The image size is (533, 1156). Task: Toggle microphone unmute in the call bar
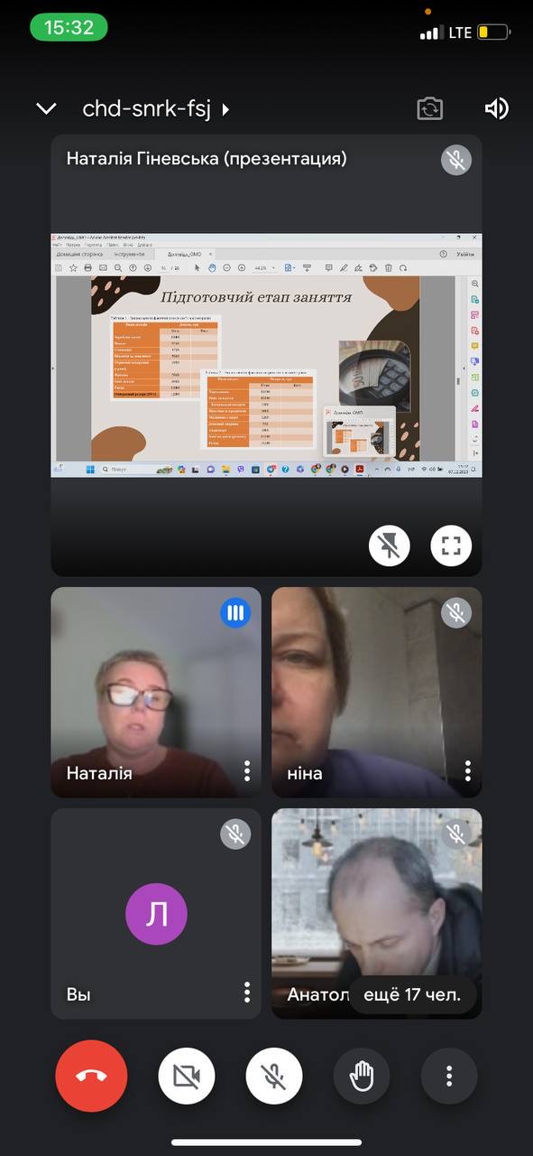274,1076
